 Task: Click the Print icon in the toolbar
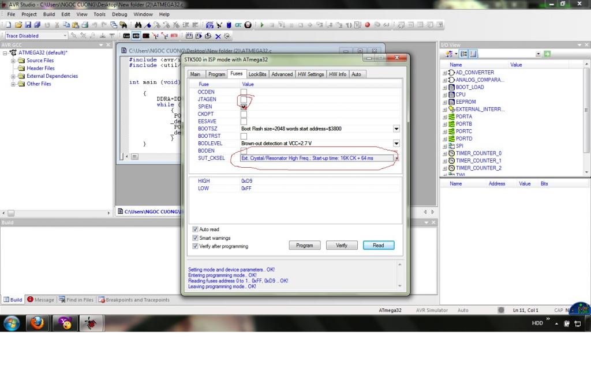[x=85, y=25]
